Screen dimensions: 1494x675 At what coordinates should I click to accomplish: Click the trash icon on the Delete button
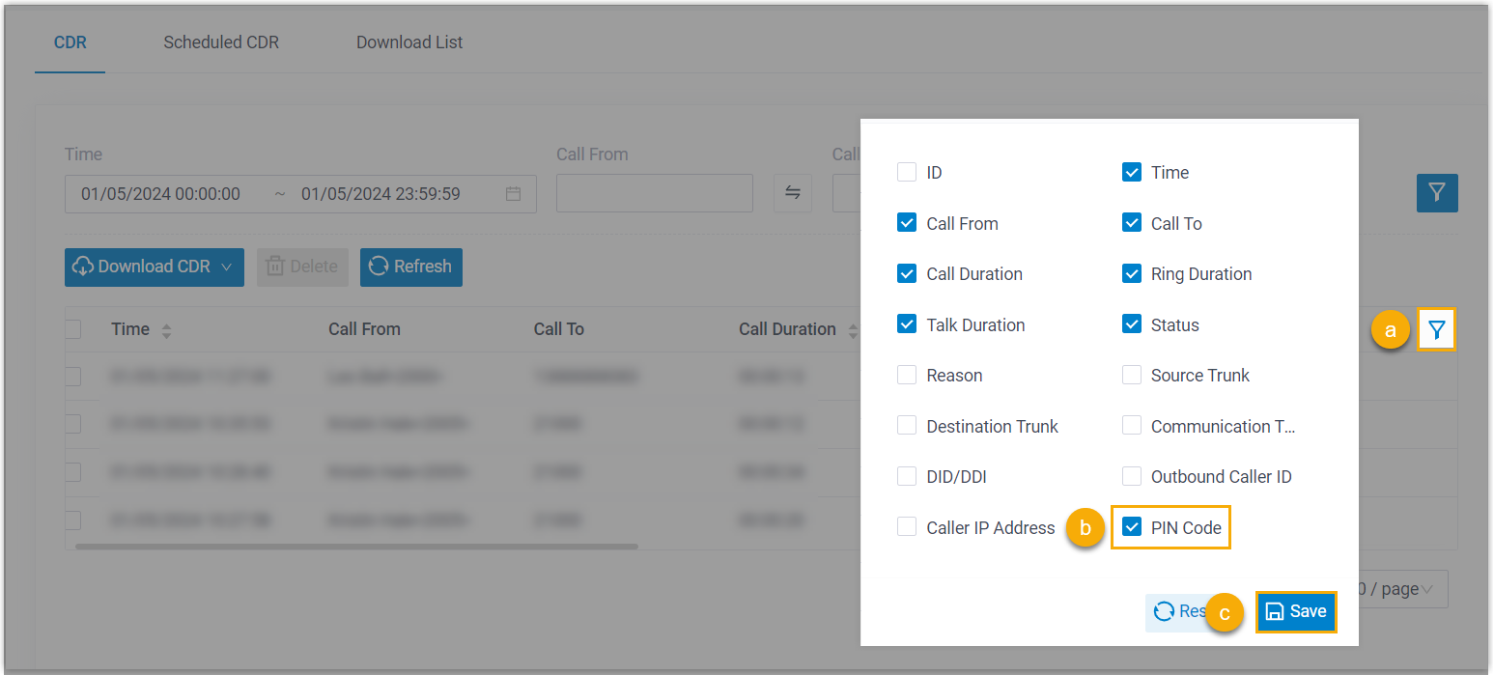click(277, 267)
